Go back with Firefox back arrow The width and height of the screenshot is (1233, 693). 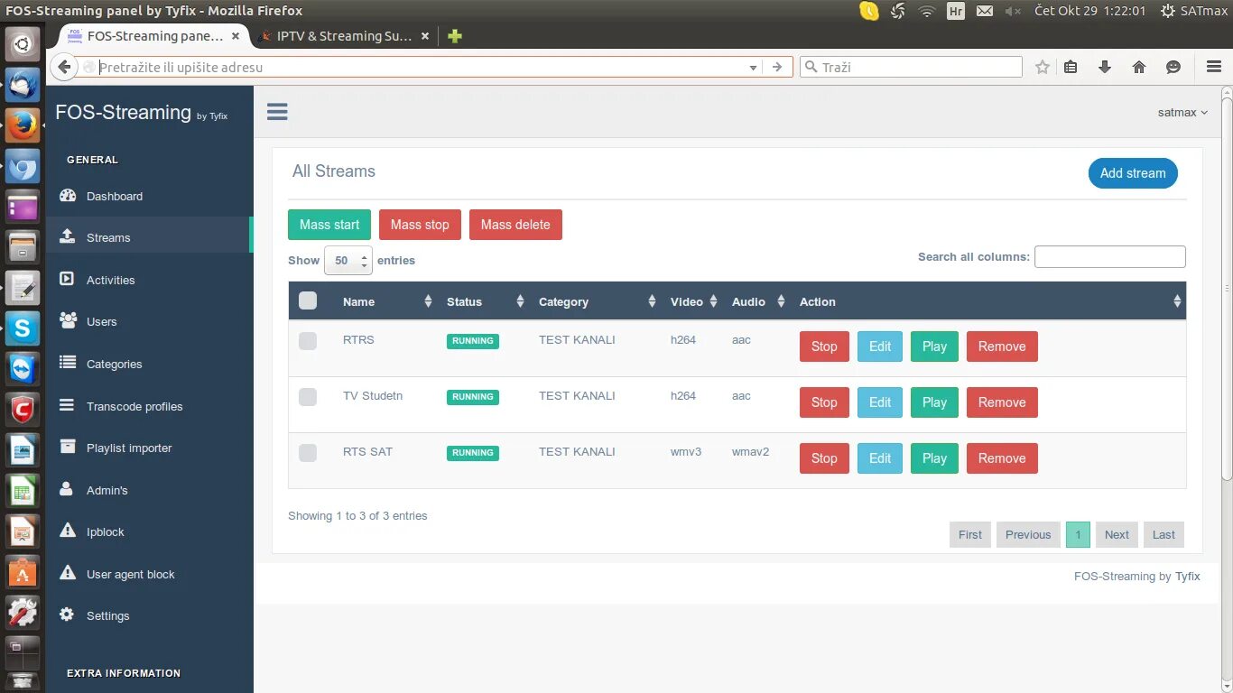[x=64, y=67]
